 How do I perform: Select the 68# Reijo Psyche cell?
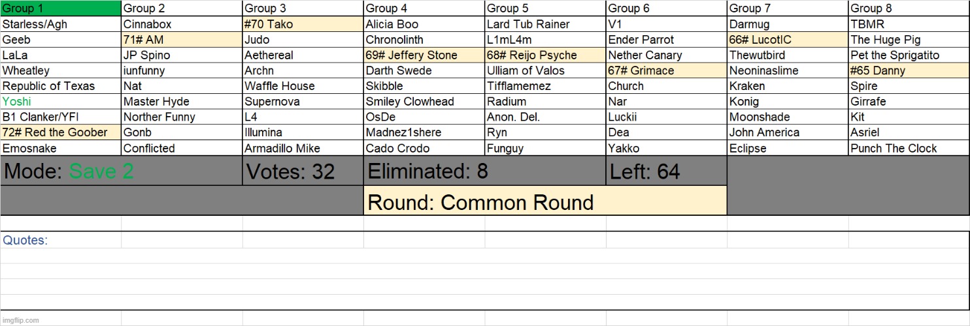[545, 55]
